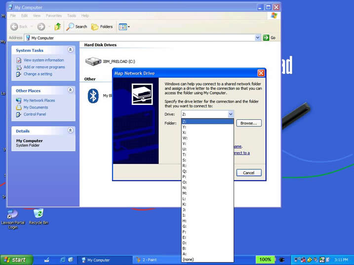Open the Tools menu
The height and width of the screenshot is (265, 354).
pos(72,16)
